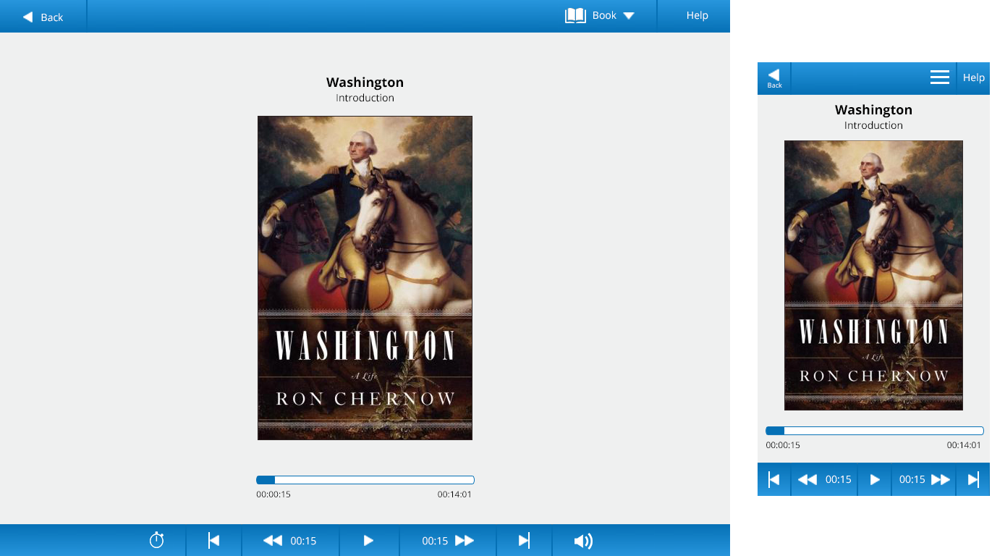Image resolution: width=992 pixels, height=556 pixels.
Task: Click the large Washington book cover
Action: click(365, 278)
